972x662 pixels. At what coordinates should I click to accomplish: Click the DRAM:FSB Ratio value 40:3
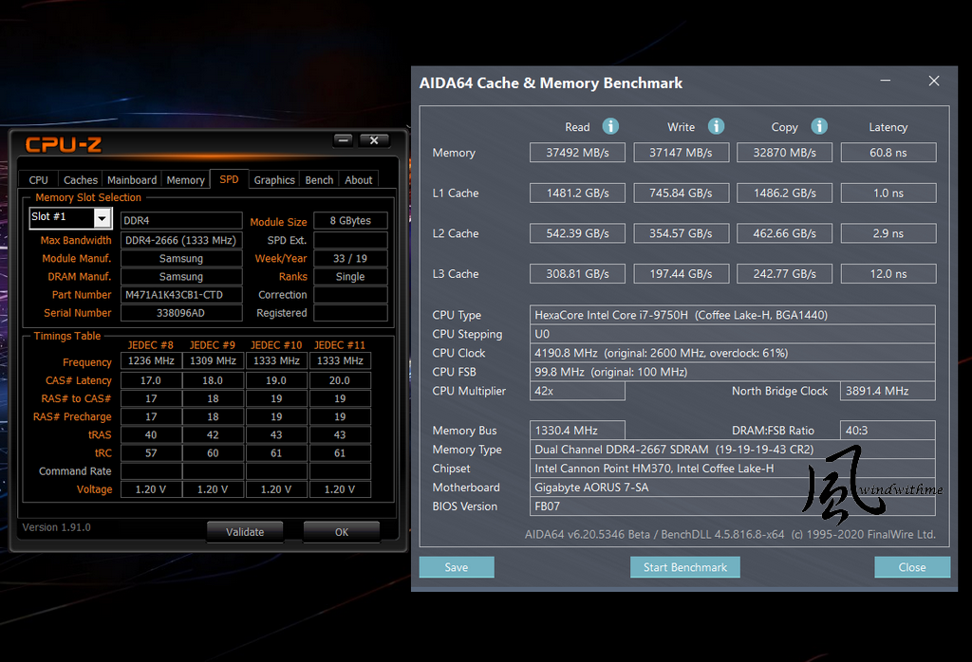coord(888,430)
